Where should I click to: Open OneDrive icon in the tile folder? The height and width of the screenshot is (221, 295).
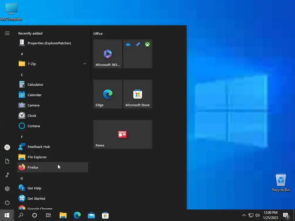click(128, 44)
